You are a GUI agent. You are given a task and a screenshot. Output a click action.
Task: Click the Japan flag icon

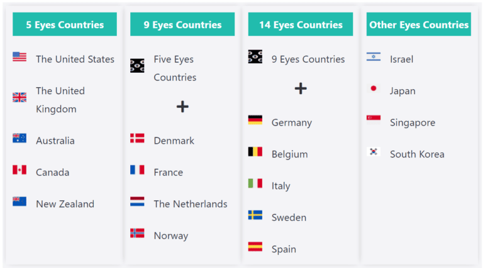click(374, 88)
